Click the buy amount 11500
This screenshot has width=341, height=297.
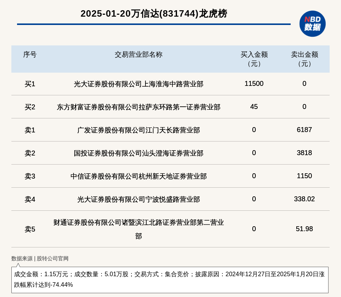click(x=254, y=84)
